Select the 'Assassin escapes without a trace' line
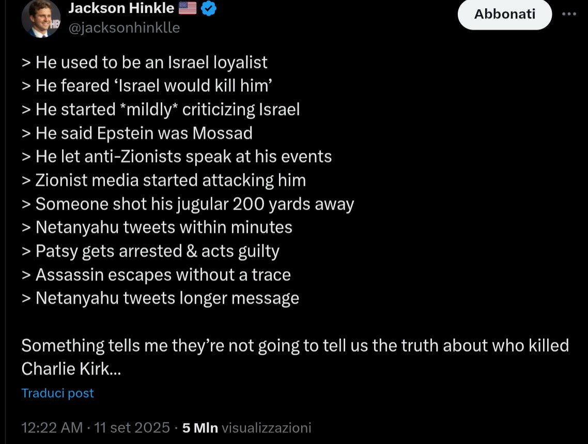Screen dimensions: 588x444 point(156,275)
